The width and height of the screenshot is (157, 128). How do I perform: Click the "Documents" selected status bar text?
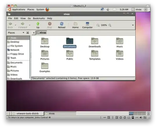pos(65,78)
